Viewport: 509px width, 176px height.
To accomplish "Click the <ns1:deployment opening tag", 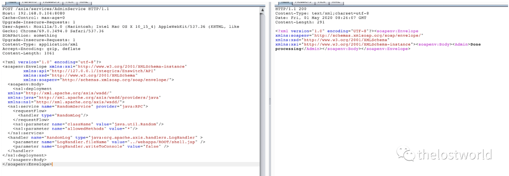I will click(32, 89).
